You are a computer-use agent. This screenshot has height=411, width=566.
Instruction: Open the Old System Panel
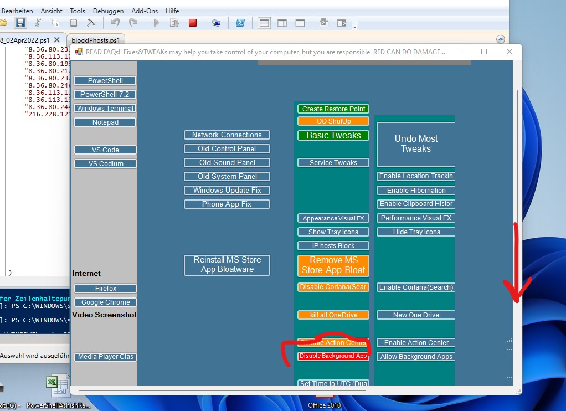(x=227, y=176)
